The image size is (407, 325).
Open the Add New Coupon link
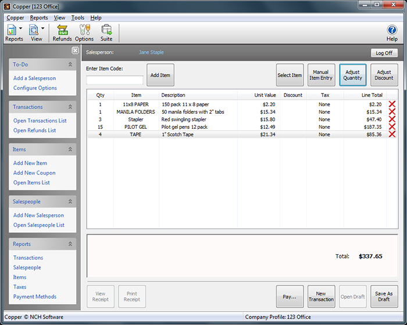pyautogui.click(x=34, y=173)
